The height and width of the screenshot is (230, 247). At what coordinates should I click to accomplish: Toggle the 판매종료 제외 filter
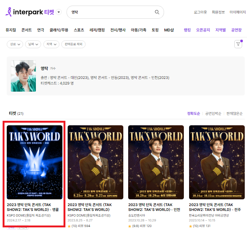(x=73, y=44)
